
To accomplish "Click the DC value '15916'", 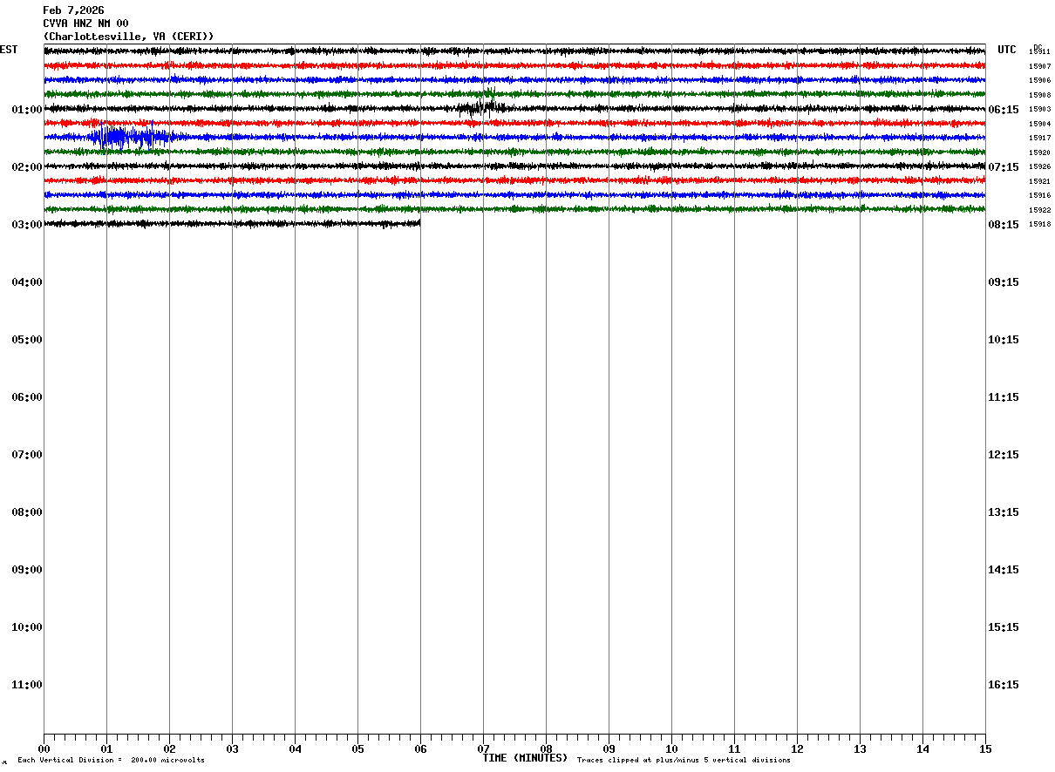I will [1039, 196].
